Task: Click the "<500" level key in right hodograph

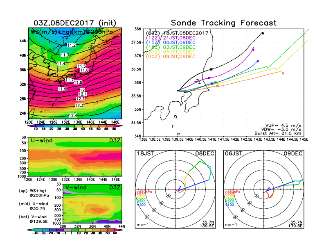Action: click(x=229, y=199)
